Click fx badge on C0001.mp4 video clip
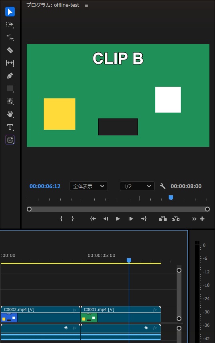215x343 pixels. (155, 310)
